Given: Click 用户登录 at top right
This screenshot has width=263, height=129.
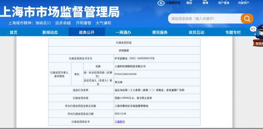Looking at the screenshot, I should [x=224, y=2].
